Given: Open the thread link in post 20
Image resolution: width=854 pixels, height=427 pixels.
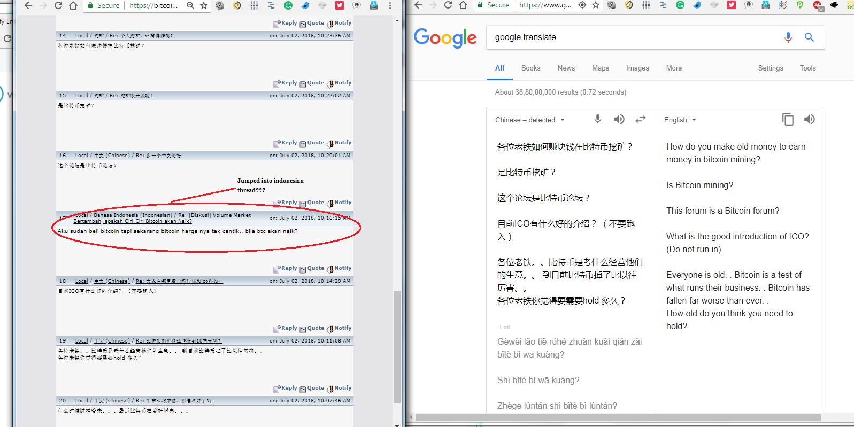Looking at the screenshot, I should (x=173, y=400).
